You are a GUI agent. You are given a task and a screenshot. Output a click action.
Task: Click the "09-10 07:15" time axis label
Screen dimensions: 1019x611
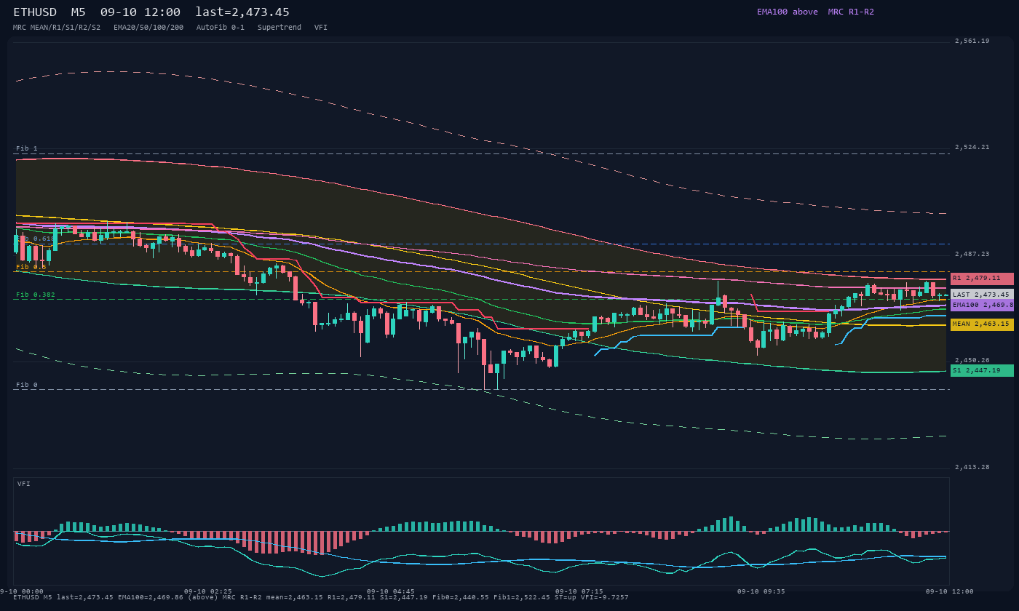tap(579, 591)
